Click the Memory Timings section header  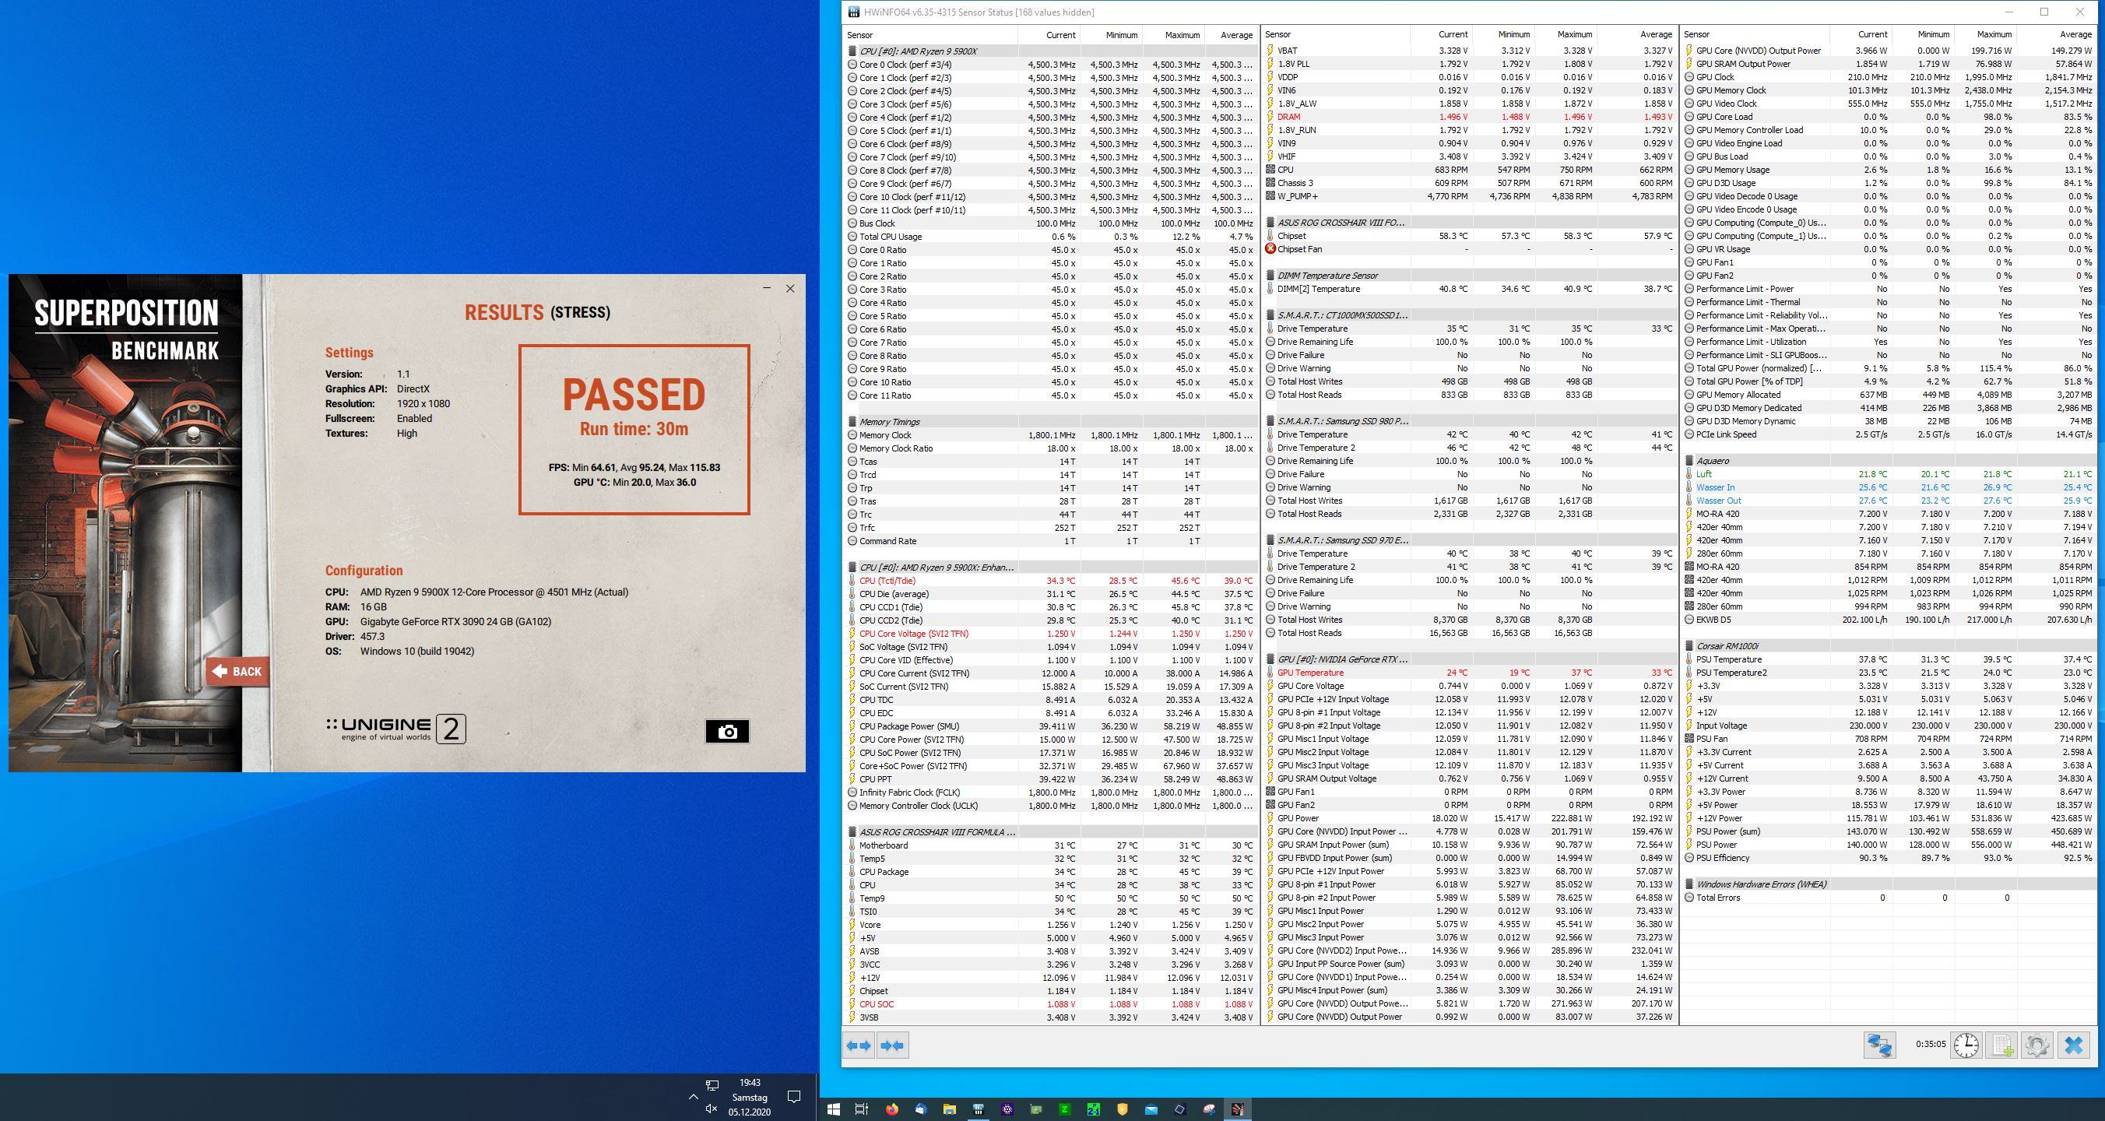[x=889, y=422]
